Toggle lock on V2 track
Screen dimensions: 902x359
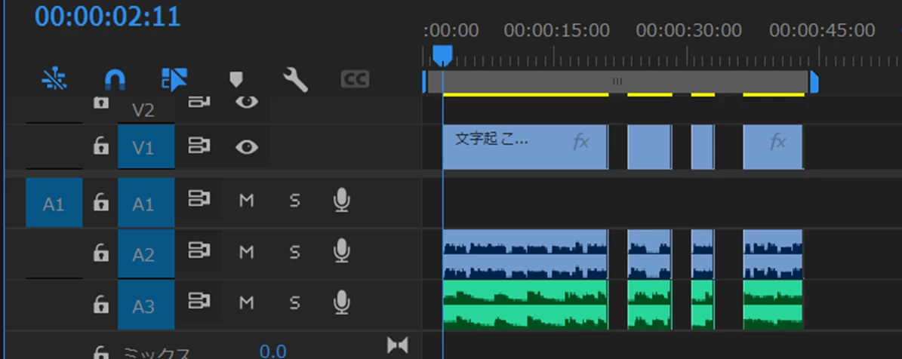(x=100, y=103)
